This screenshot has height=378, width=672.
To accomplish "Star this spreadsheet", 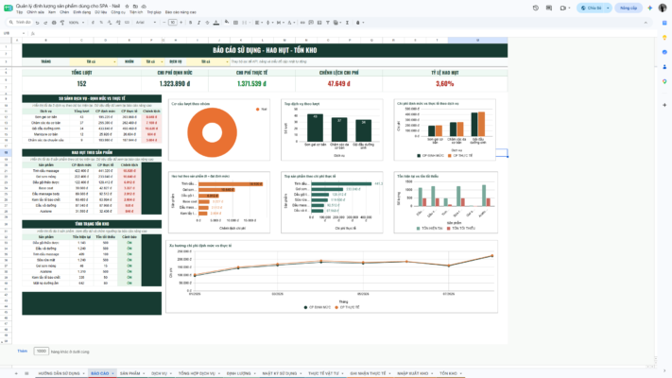I will point(127,7).
